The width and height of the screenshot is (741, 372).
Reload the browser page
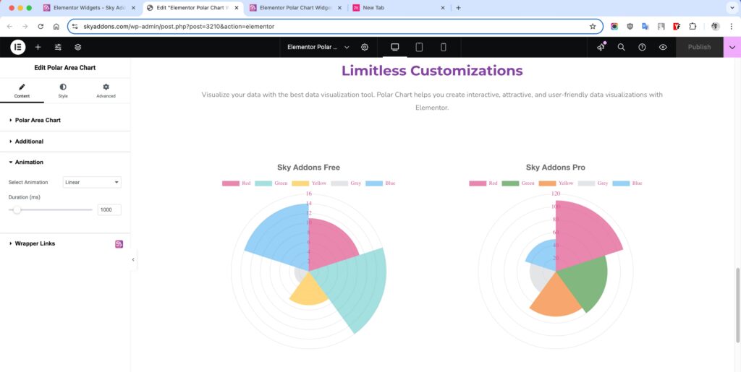click(41, 27)
